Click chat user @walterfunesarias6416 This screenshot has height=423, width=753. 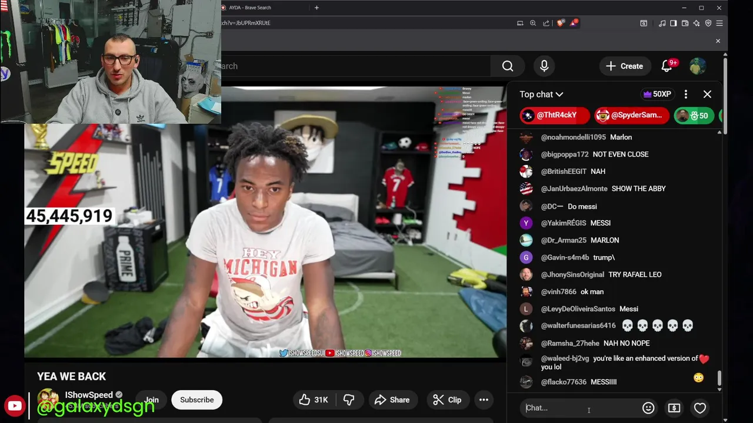(578, 325)
